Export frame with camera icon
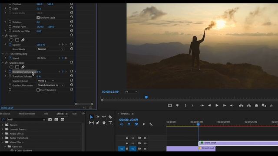 [256, 105]
